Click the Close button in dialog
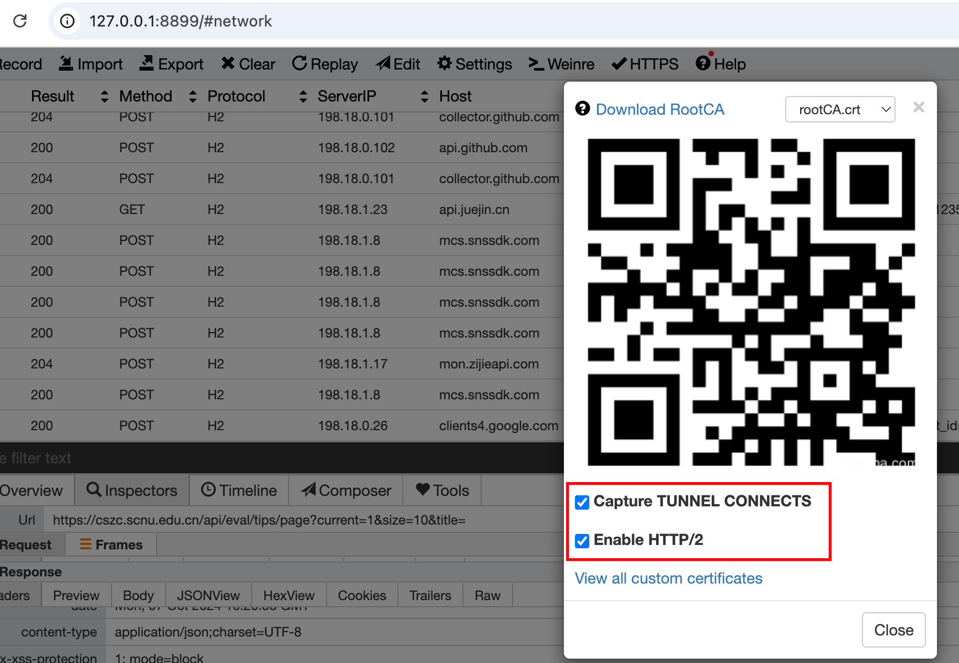This screenshot has height=663, width=959. tap(894, 630)
